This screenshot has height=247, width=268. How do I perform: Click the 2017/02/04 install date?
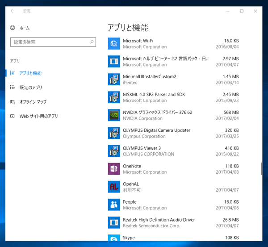point(227,118)
